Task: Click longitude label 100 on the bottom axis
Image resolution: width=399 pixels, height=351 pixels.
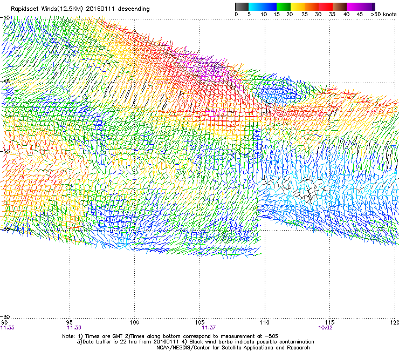Action: (134, 323)
